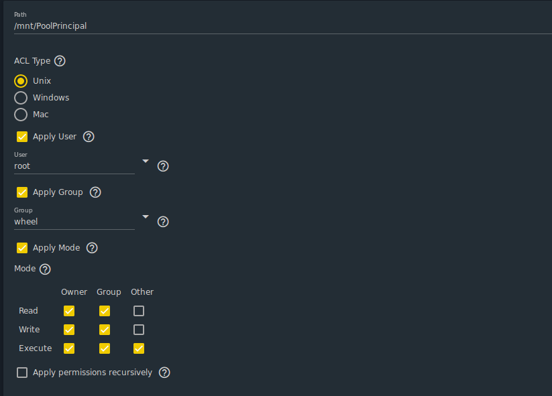552x396 pixels.
Task: Open the wheel group combo box
Action: pyautogui.click(x=74, y=222)
